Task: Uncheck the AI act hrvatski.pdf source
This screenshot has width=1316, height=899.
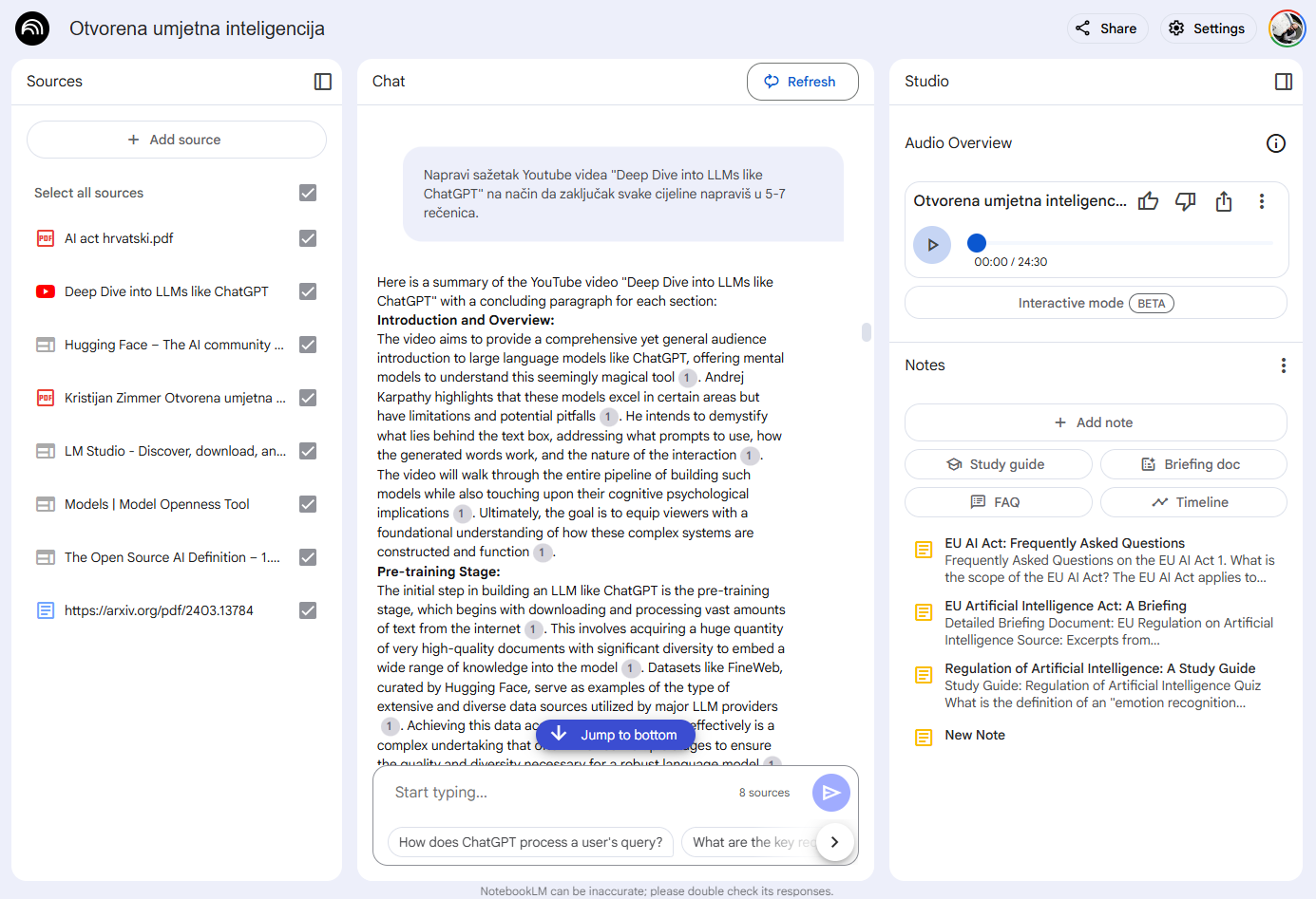Action: 308,238
